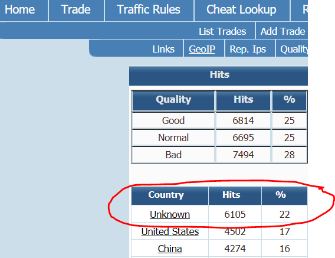Screen dimensions: 335x258
Task: Open the List Trades submenu
Action: tap(222, 31)
